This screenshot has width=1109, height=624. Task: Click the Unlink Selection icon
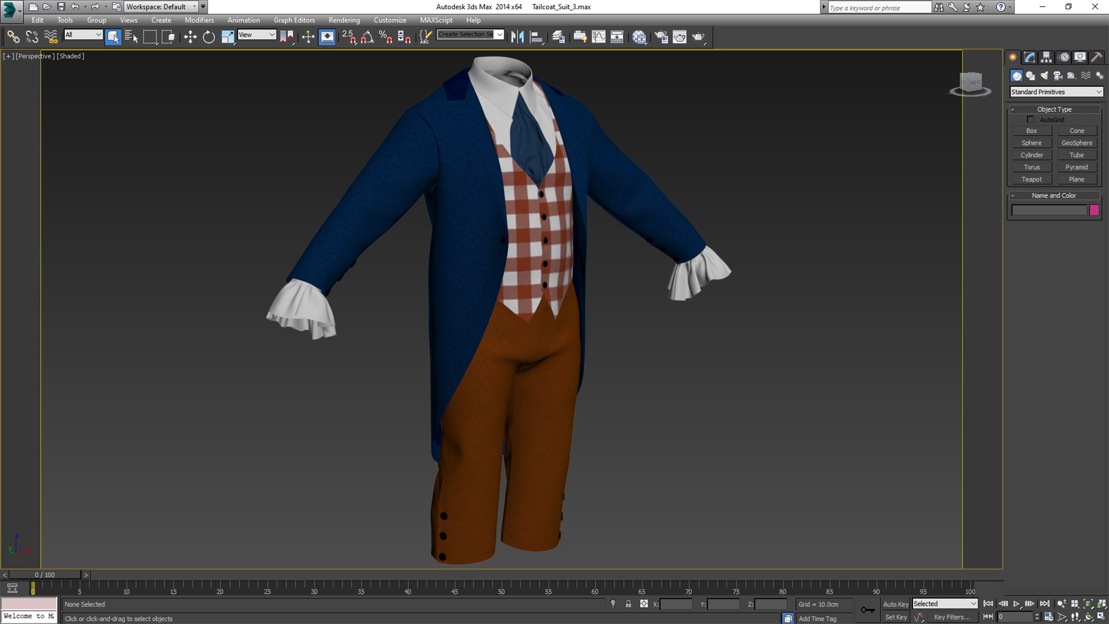pyautogui.click(x=32, y=37)
